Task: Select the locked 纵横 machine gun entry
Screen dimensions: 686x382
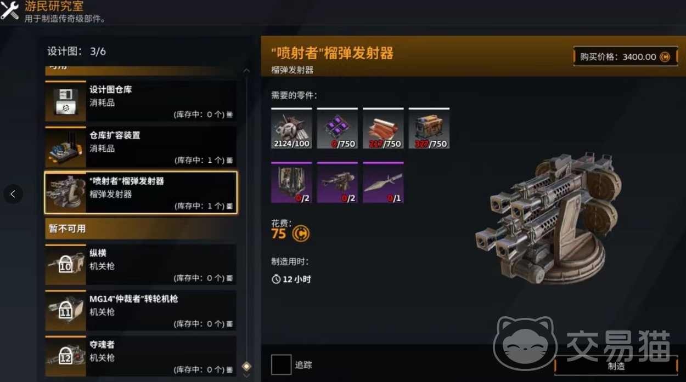Action: [141, 265]
